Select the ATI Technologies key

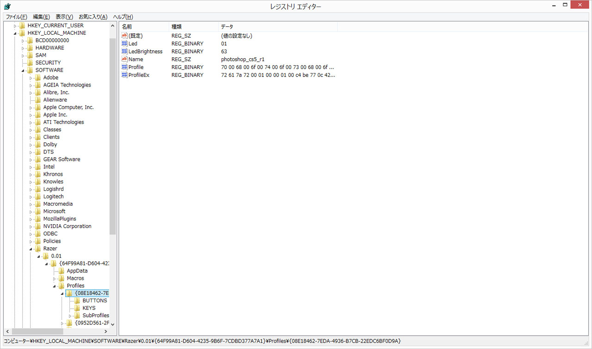tap(64, 122)
